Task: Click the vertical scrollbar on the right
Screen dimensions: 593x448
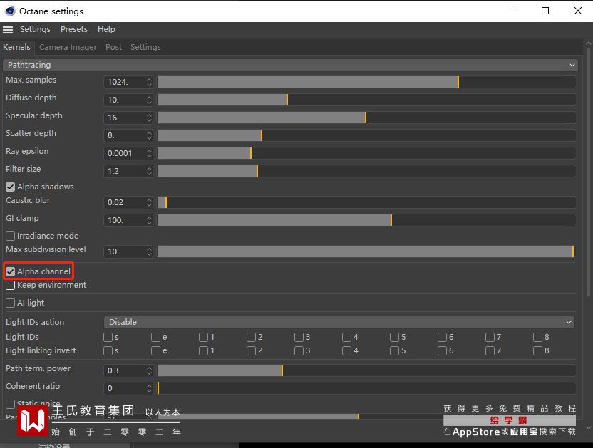Action: click(589, 172)
